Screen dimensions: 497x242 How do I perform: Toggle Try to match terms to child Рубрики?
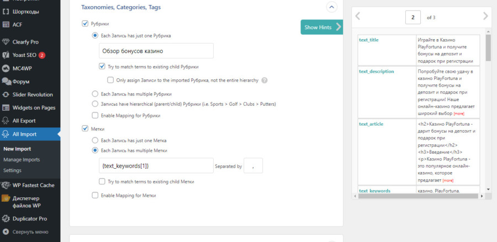(x=102, y=67)
